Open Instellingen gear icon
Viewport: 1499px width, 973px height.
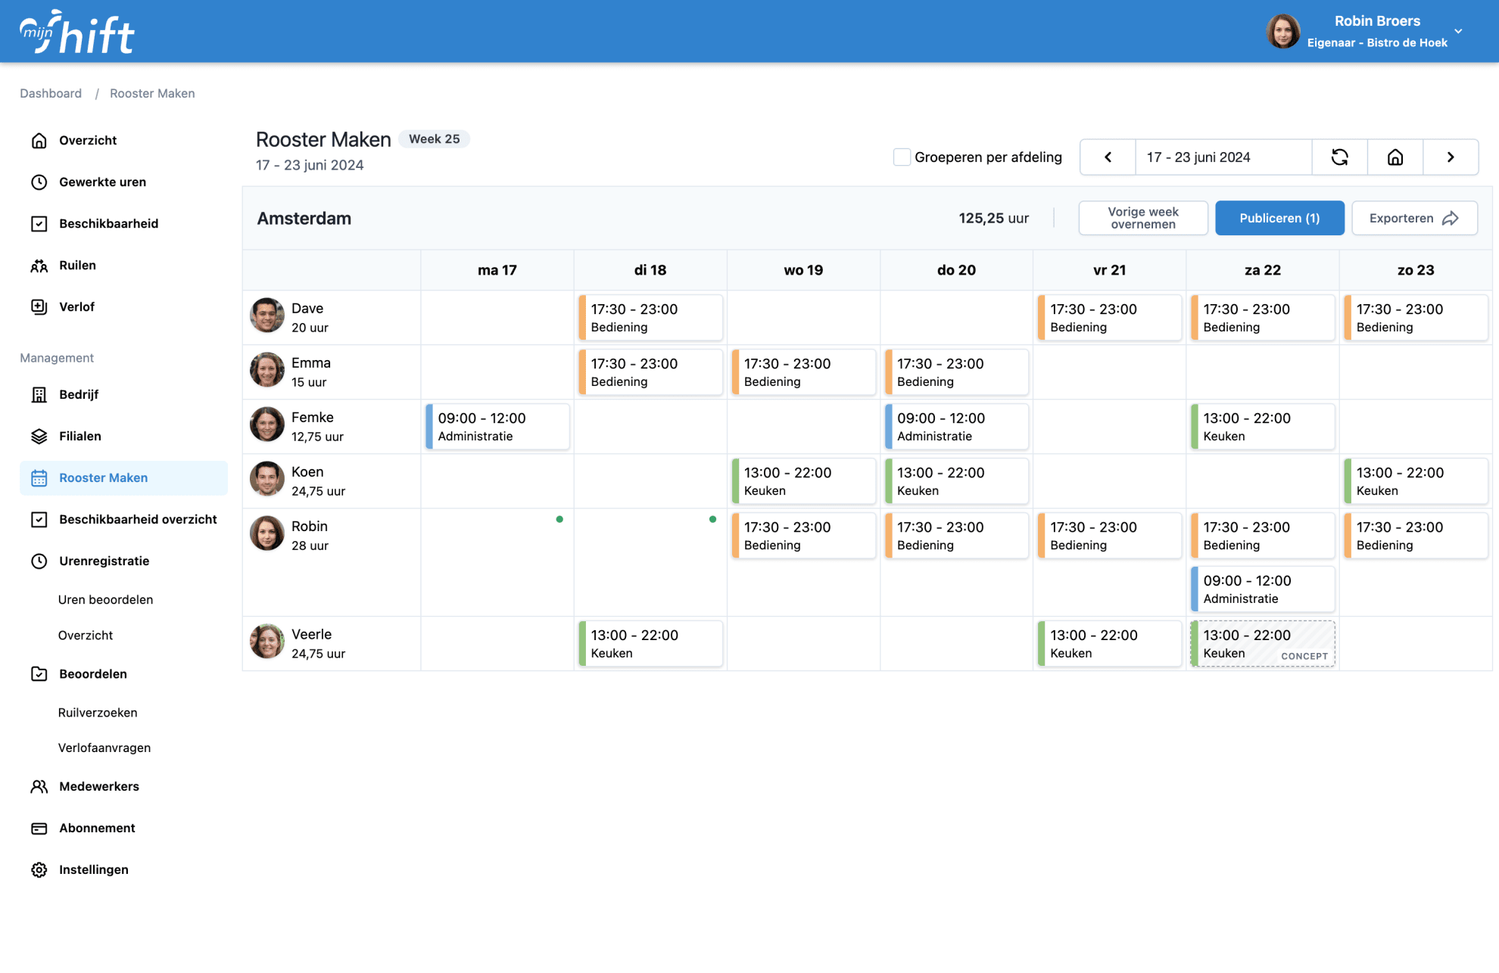[39, 870]
